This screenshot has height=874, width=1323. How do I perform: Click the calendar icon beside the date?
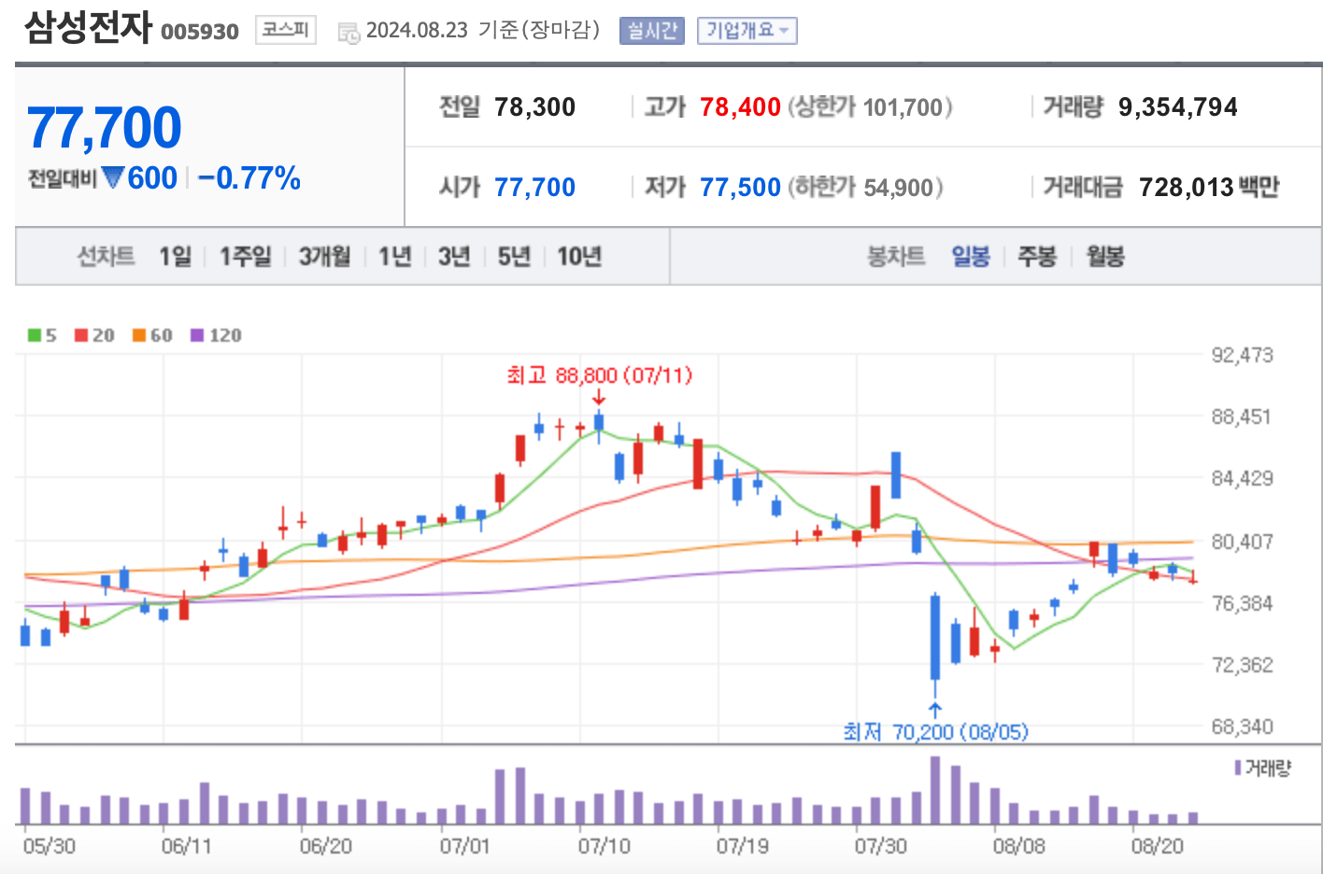tap(349, 33)
